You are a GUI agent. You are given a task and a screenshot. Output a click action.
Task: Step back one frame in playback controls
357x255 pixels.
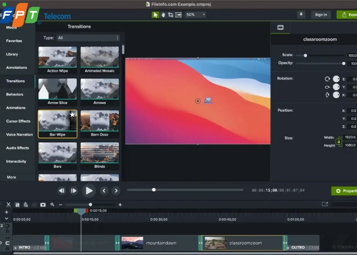(62, 191)
